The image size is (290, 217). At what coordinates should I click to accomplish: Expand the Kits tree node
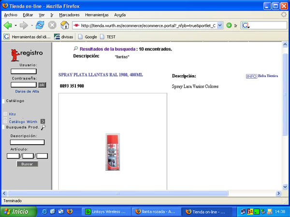click(5, 114)
